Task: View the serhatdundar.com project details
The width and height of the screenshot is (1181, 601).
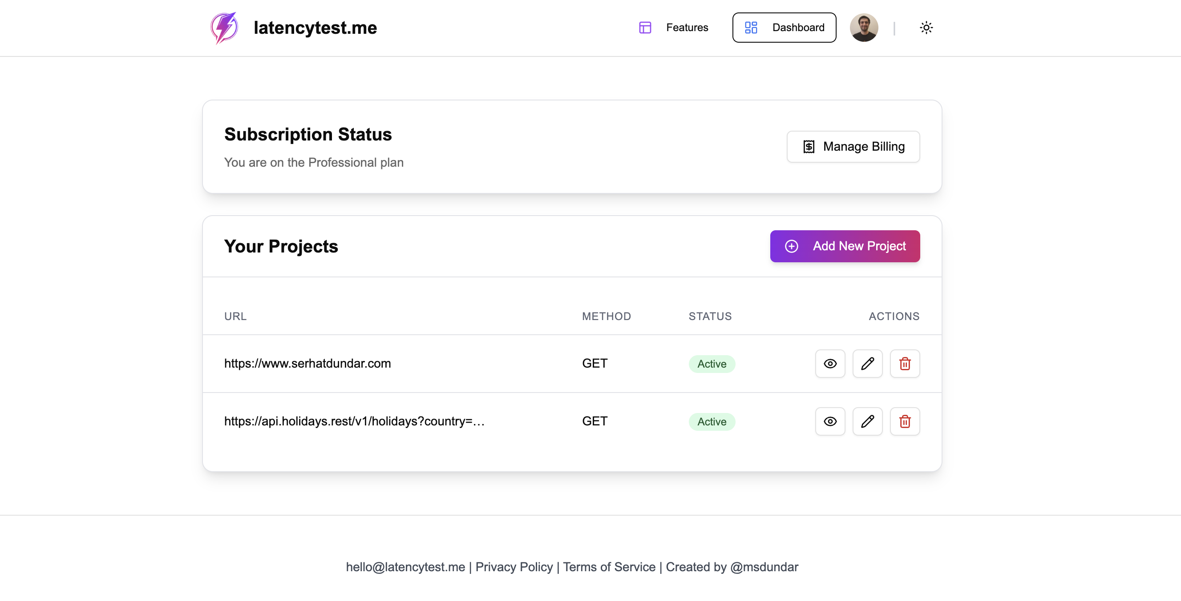Action: point(830,364)
